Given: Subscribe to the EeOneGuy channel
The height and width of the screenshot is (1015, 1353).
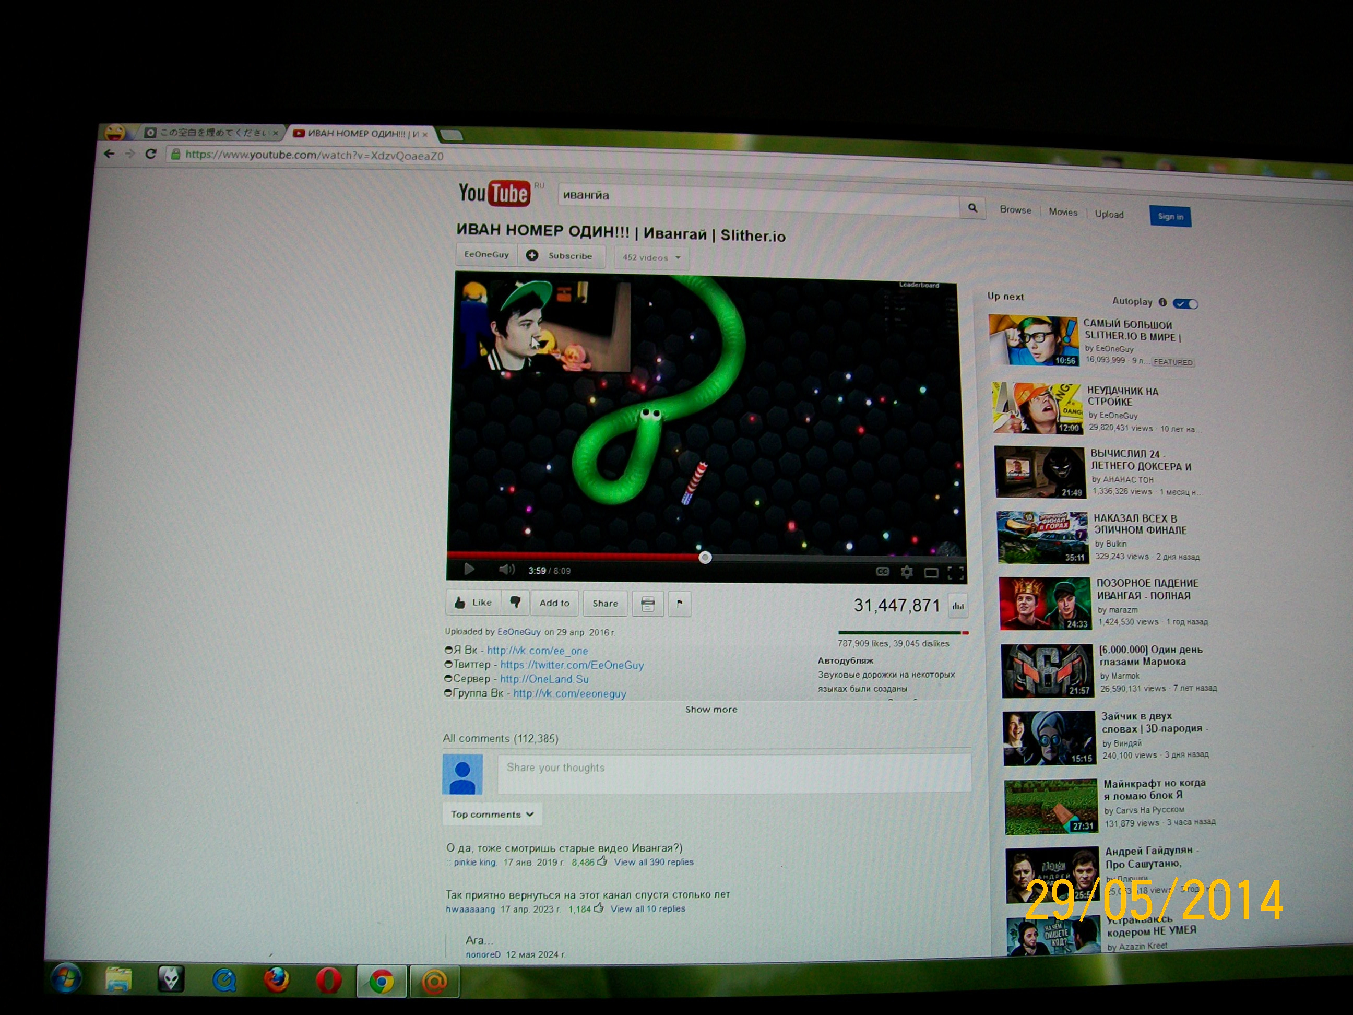Looking at the screenshot, I should [x=562, y=256].
